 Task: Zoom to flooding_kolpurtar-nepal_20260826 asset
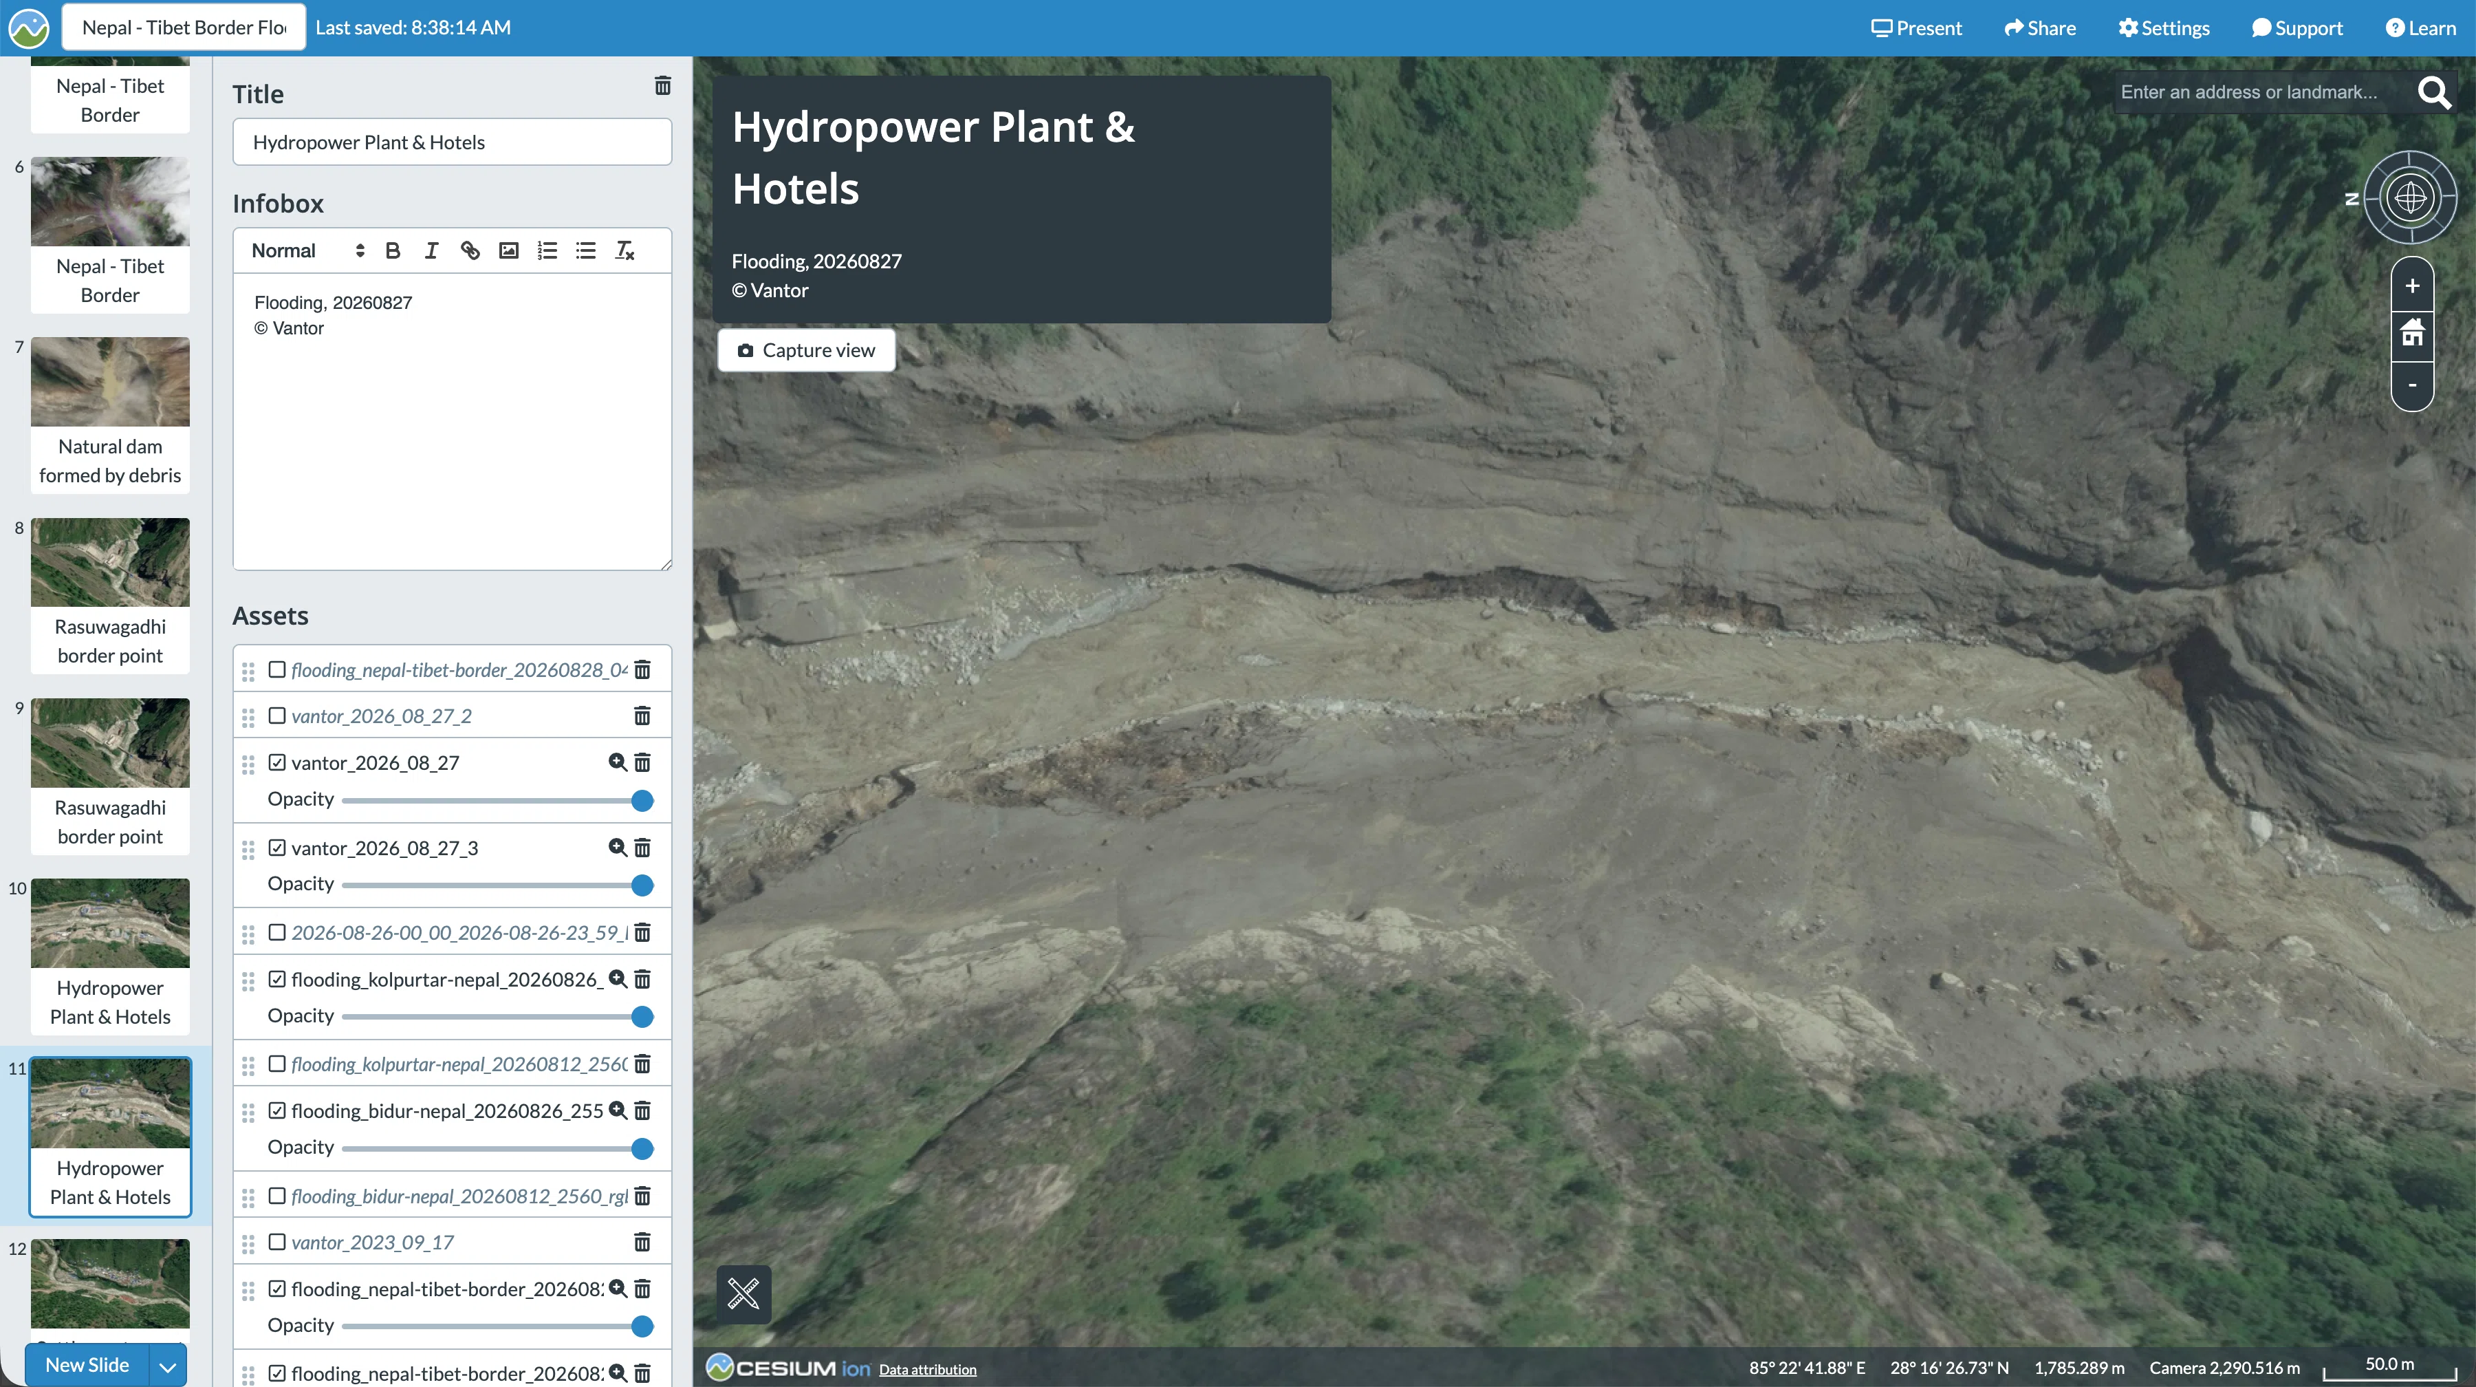(617, 980)
